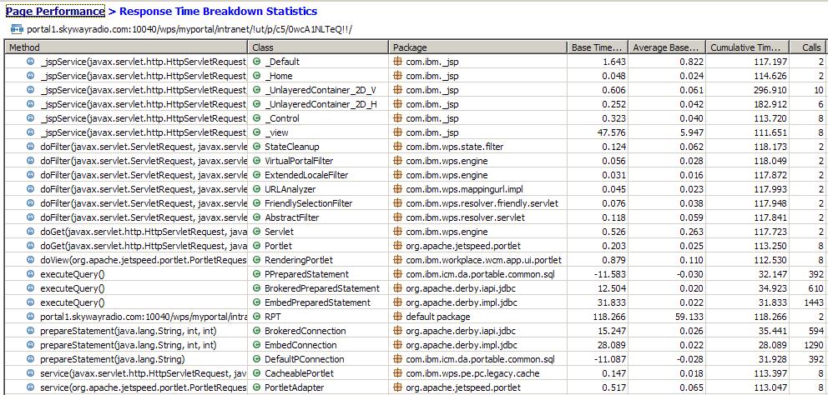Click method icon in the PortletAdapter row
Viewport: 828px width, 395px height.
31,387
